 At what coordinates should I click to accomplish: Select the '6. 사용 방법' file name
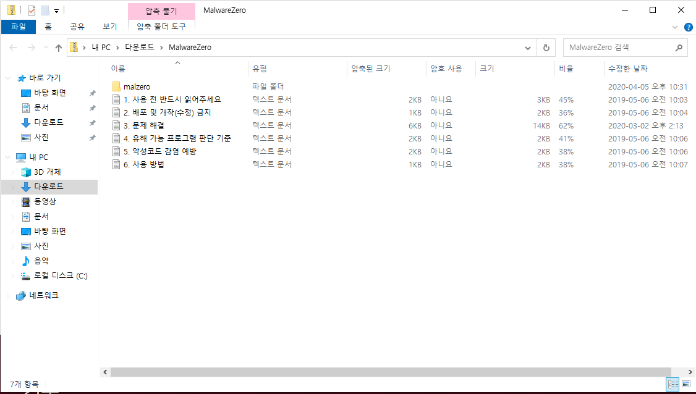click(x=144, y=165)
